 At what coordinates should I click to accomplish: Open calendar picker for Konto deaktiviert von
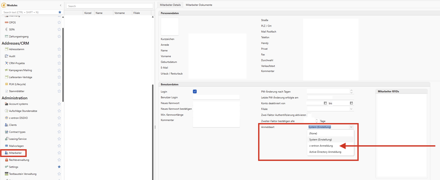pos(325,103)
